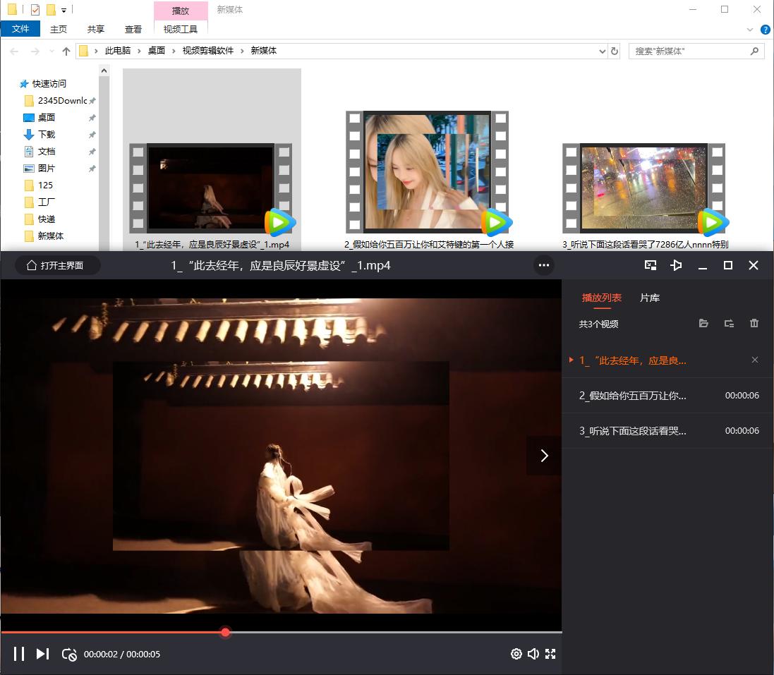This screenshot has height=675, width=774.
Task: Play second video in the playlist
Action: tap(633, 396)
